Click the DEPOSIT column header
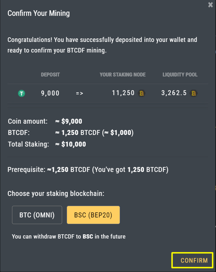This screenshot has width=216, height=272. [x=50, y=75]
